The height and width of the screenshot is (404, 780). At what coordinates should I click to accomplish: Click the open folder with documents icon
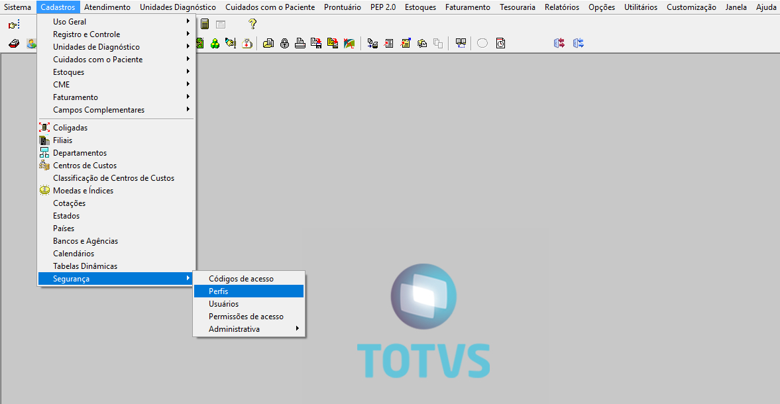tap(268, 44)
